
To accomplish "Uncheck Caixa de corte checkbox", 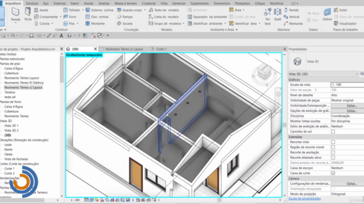I will [x=333, y=173].
